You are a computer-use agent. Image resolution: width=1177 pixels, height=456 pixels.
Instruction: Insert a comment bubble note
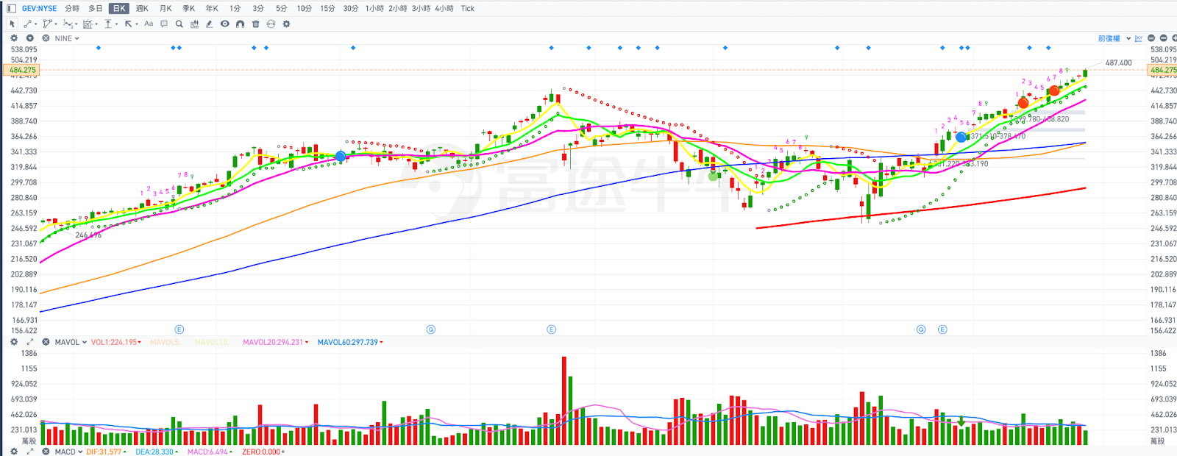tap(164, 24)
